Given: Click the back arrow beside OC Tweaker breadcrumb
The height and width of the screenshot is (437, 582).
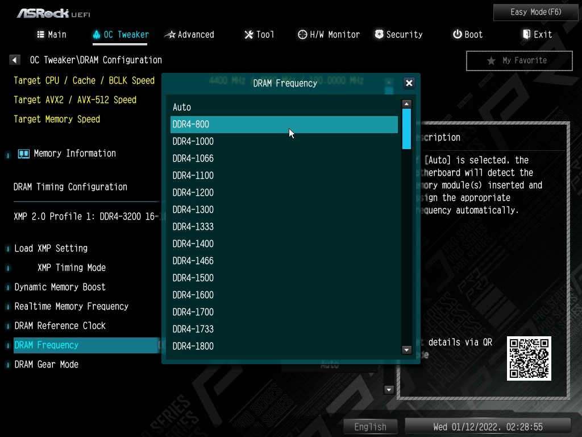Looking at the screenshot, I should 15,60.
